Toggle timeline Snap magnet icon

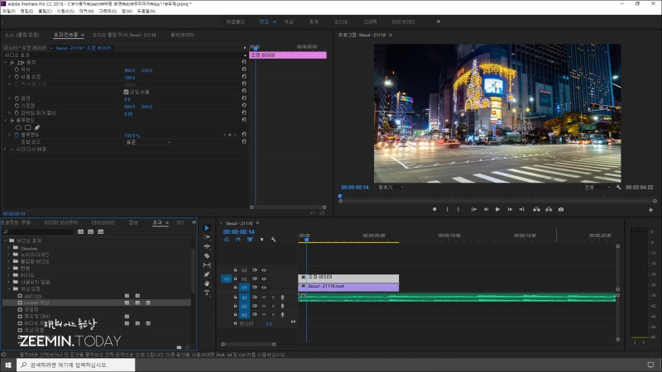point(238,240)
